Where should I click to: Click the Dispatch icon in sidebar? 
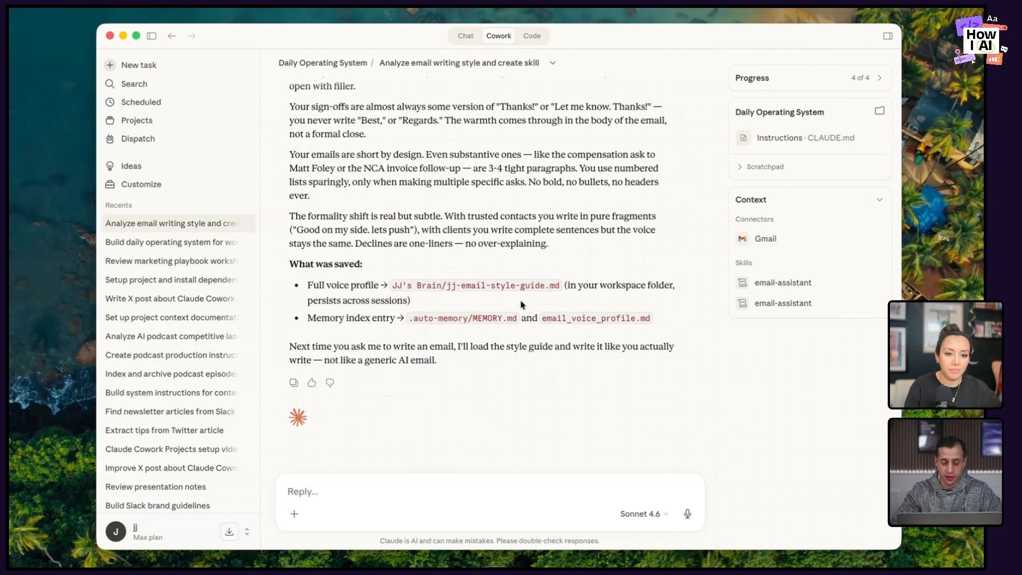pyautogui.click(x=110, y=138)
